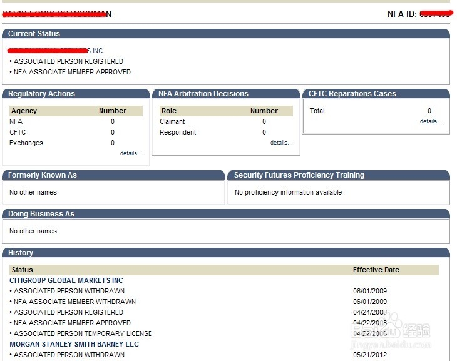This screenshot has height=361, width=457.
Task: Click Reparations Cases total value 0
Action: click(429, 111)
